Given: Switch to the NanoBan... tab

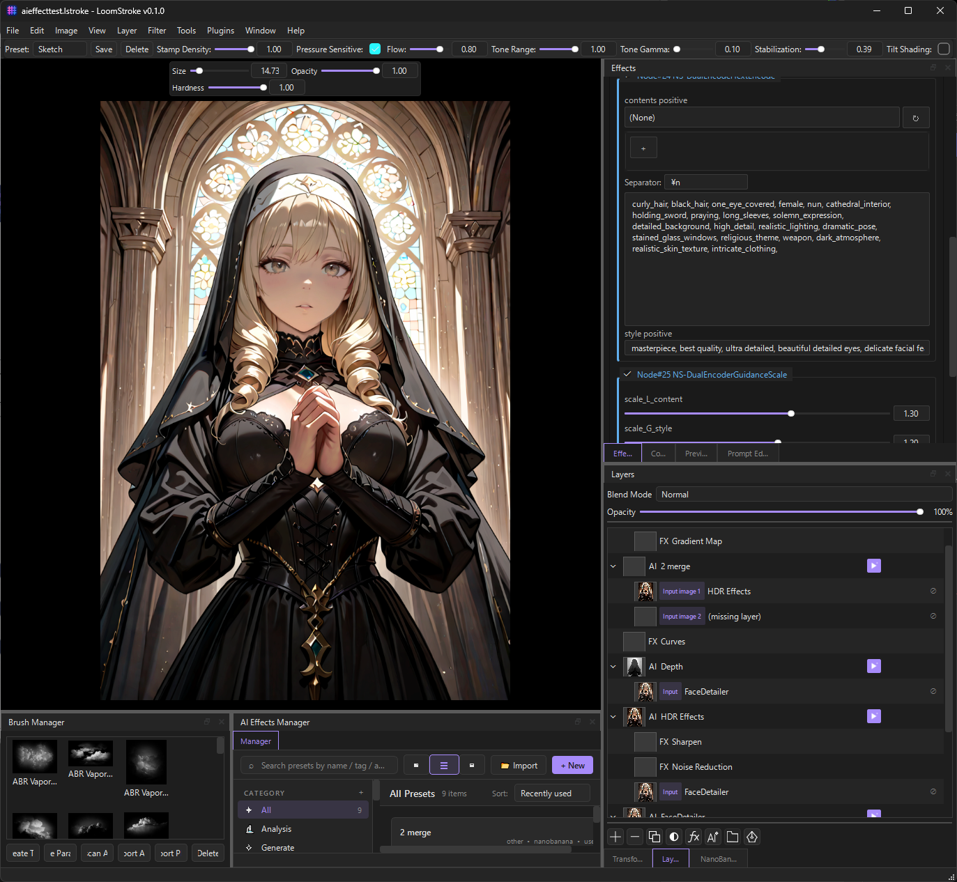Looking at the screenshot, I should tap(718, 859).
